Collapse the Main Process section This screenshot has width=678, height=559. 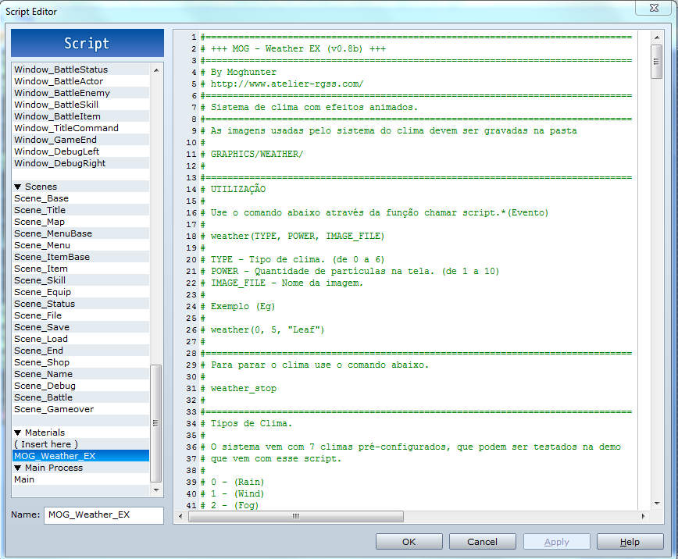point(16,468)
